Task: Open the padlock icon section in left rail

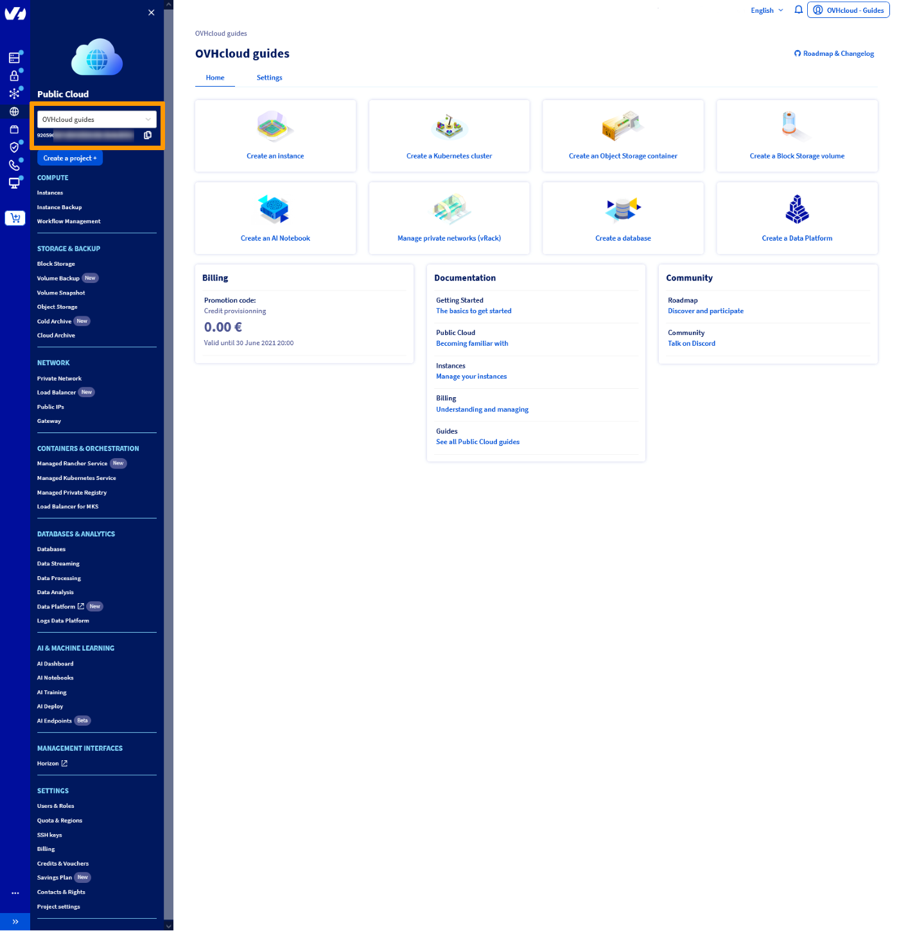Action: click(14, 76)
